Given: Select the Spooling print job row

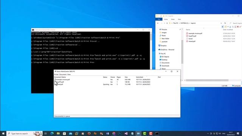Looking at the screenshot, I should (102, 85).
